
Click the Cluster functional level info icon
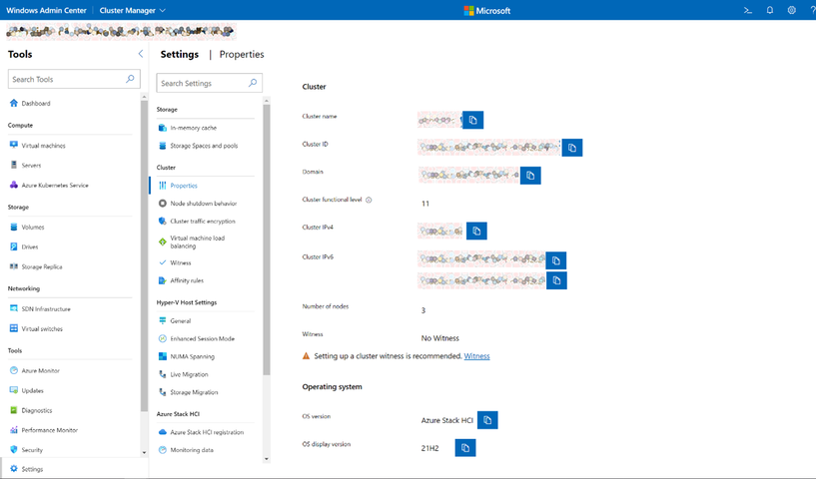pos(369,201)
